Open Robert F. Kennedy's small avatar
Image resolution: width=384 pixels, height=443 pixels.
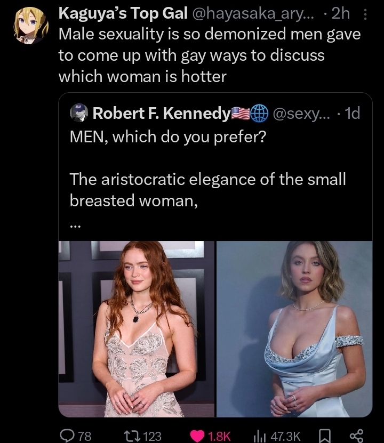[79, 112]
